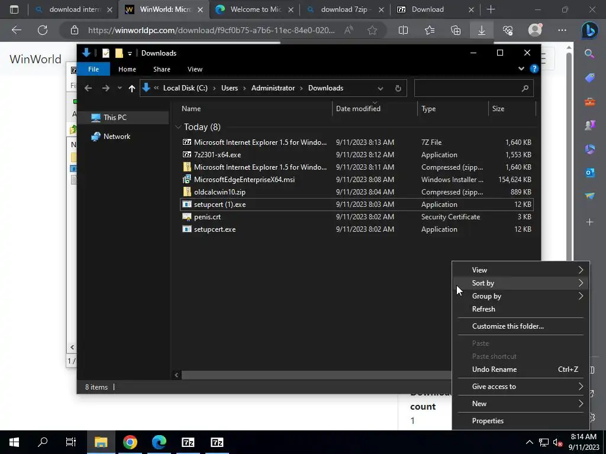Open a new Edge tab

pos(491,9)
